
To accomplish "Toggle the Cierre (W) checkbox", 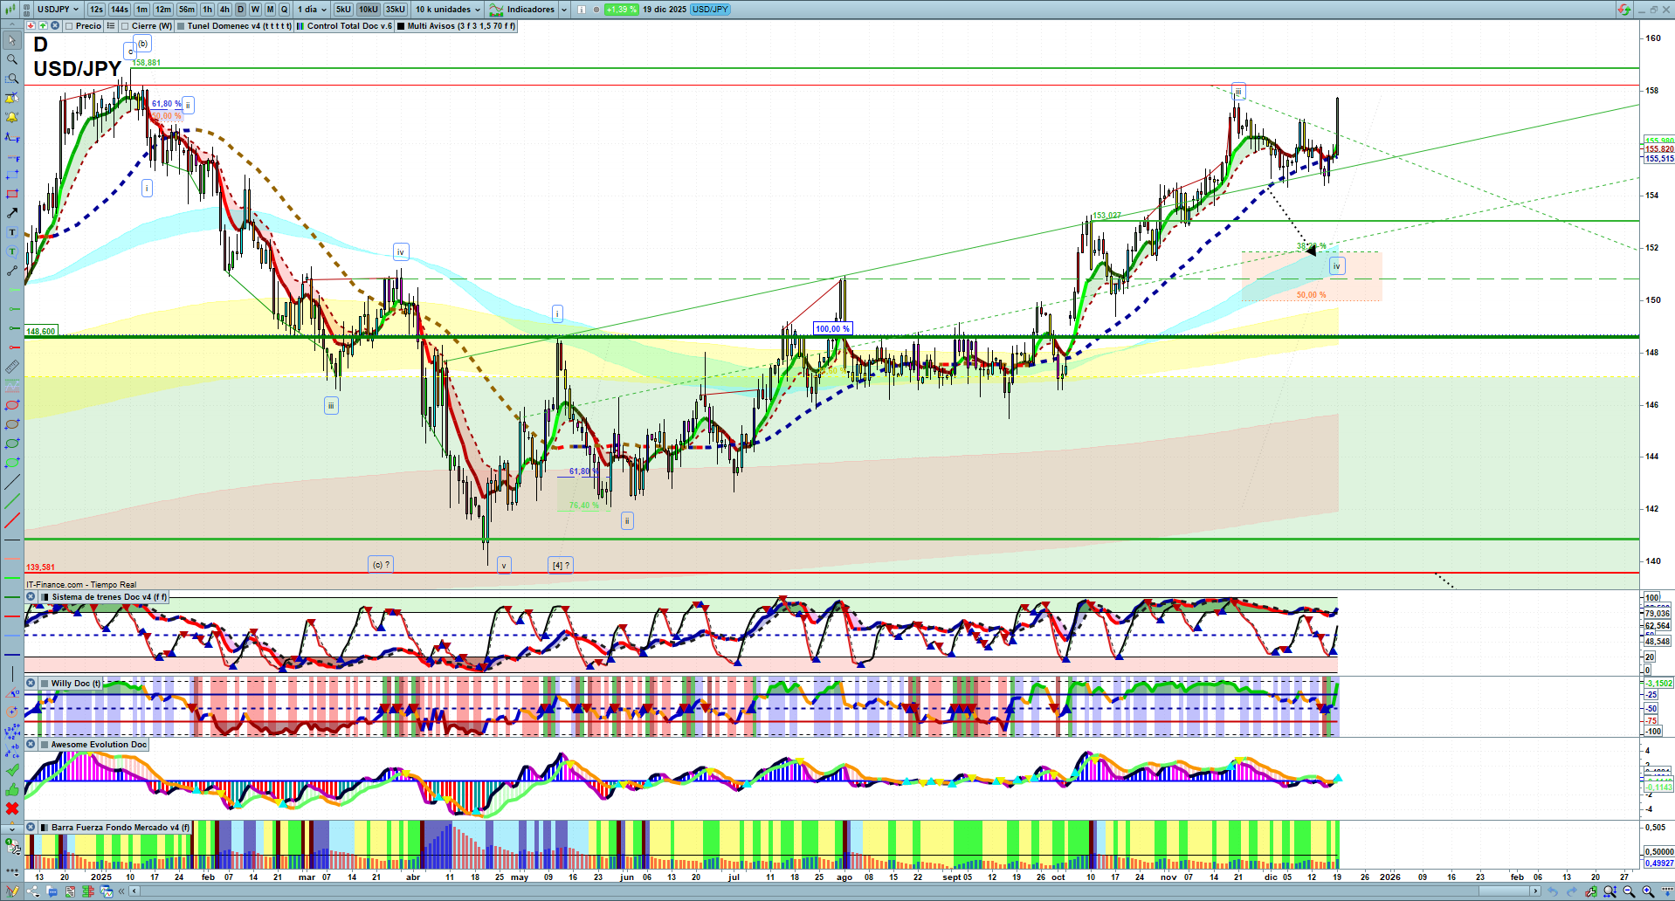I will pyautogui.click(x=126, y=26).
